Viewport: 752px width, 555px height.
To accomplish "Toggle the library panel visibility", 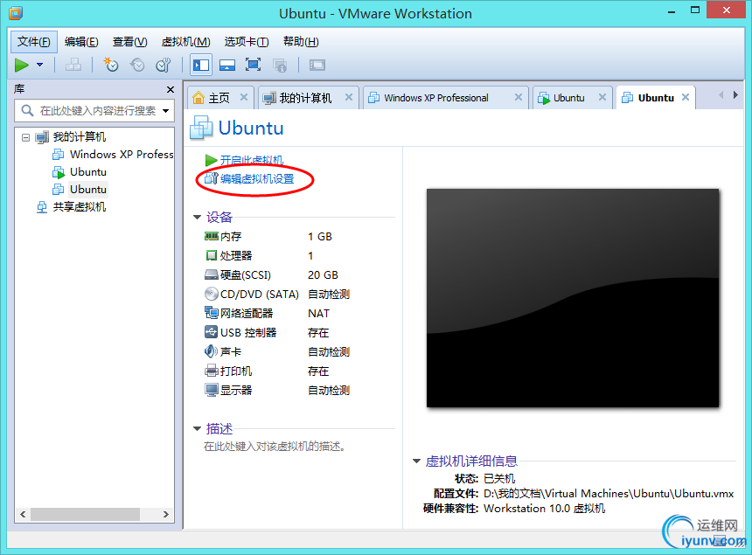I will click(201, 65).
